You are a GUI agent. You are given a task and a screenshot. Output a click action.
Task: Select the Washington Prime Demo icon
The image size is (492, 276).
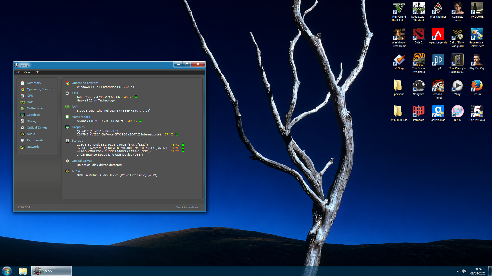coord(399,38)
